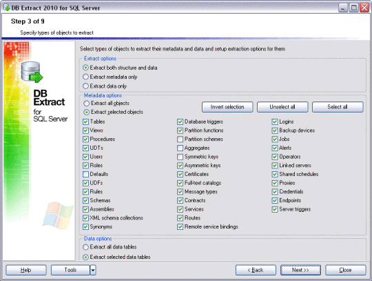Viewport: 372px width, 281px height.
Task: Toggle XML schema collections checkbox
Action: click(85, 218)
